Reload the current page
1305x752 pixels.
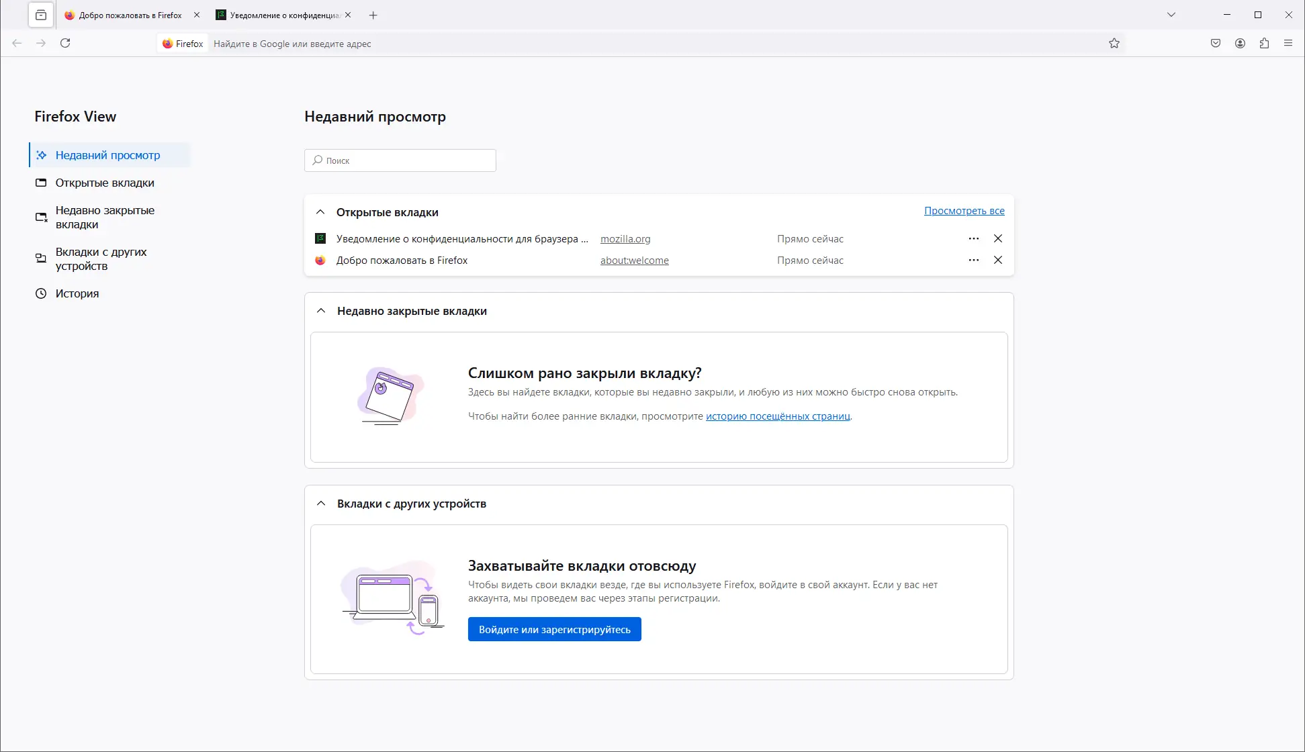[65, 43]
